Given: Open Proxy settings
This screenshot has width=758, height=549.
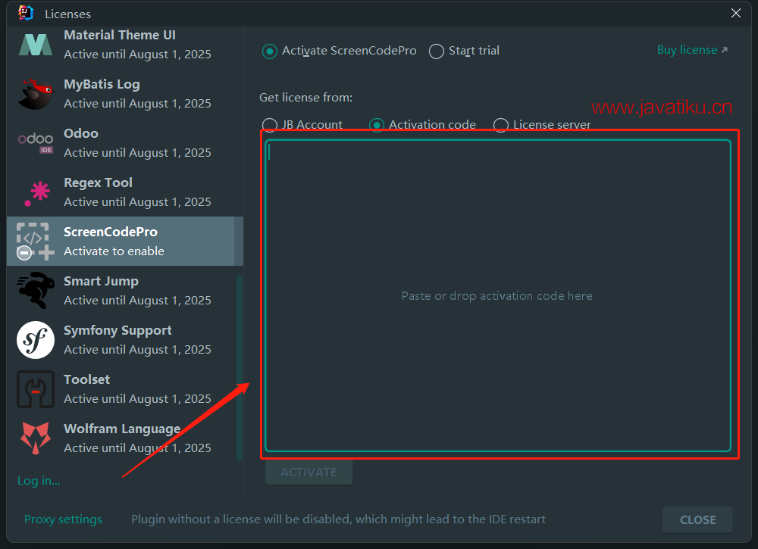Looking at the screenshot, I should (x=64, y=519).
